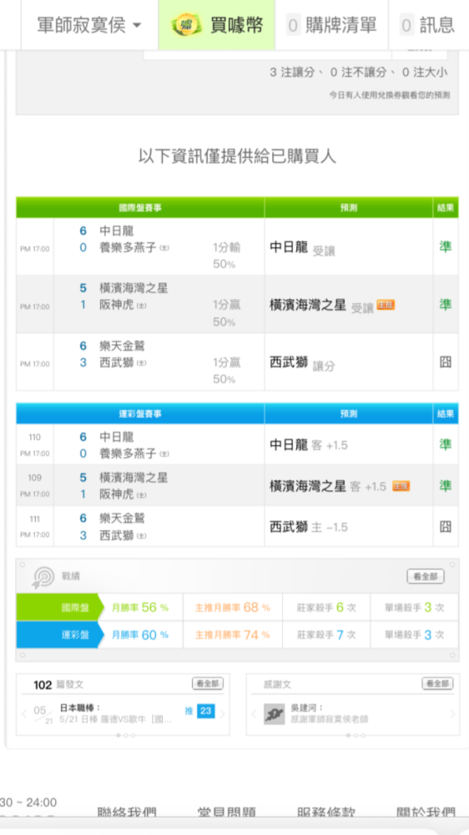Click the 主推 badge in 運彩盤 table
Image resolution: width=469 pixels, height=835 pixels.
click(x=401, y=486)
